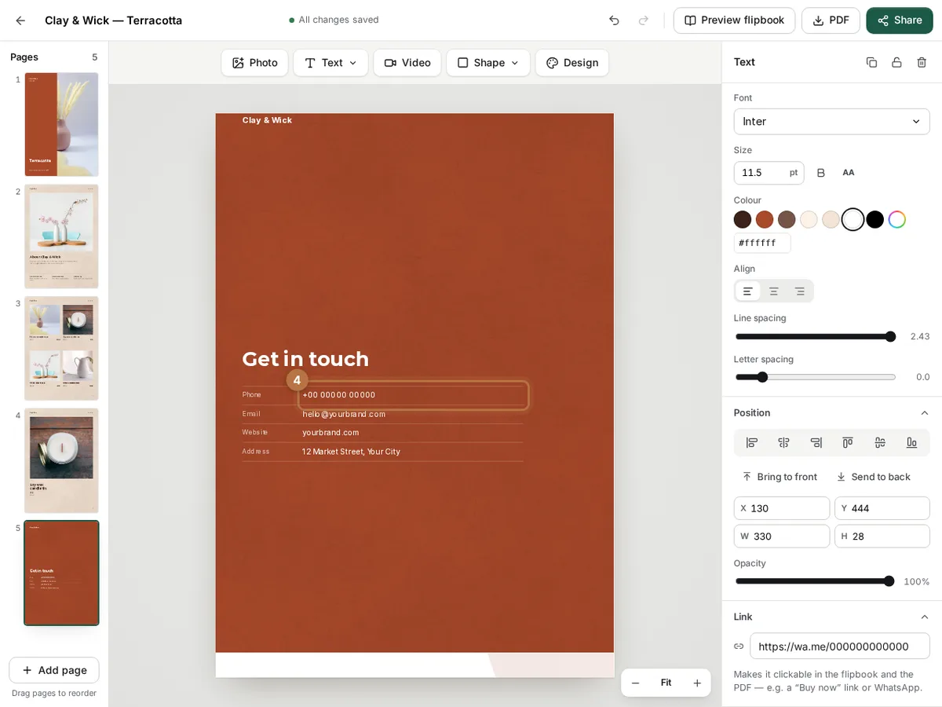Viewport: 942px width, 707px height.
Task: Collapse the Position section
Action: point(925,413)
